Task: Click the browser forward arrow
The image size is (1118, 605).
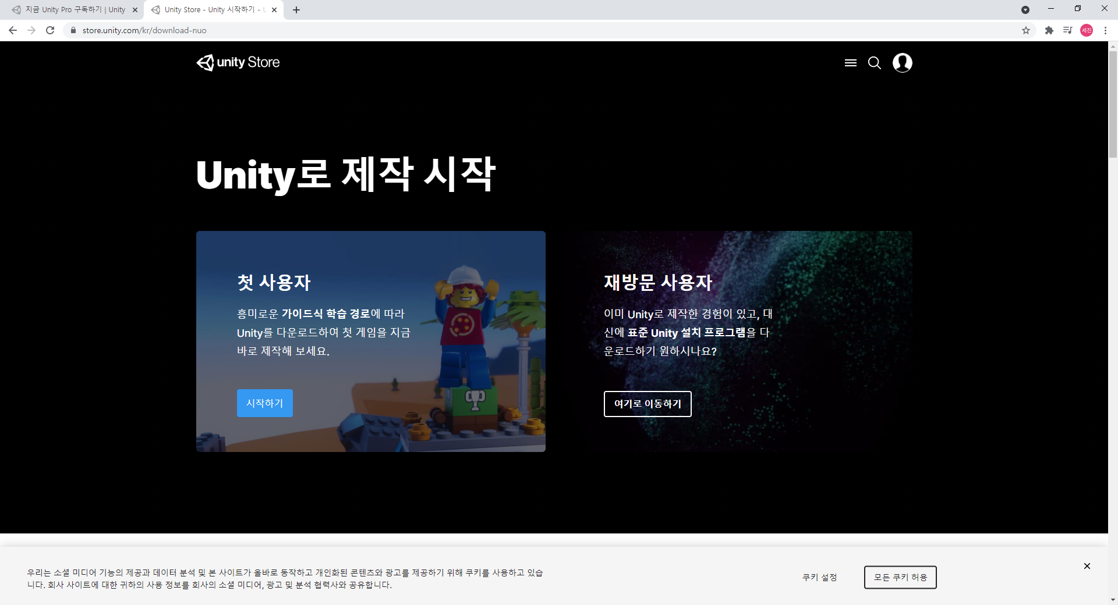Action: pyautogui.click(x=31, y=30)
